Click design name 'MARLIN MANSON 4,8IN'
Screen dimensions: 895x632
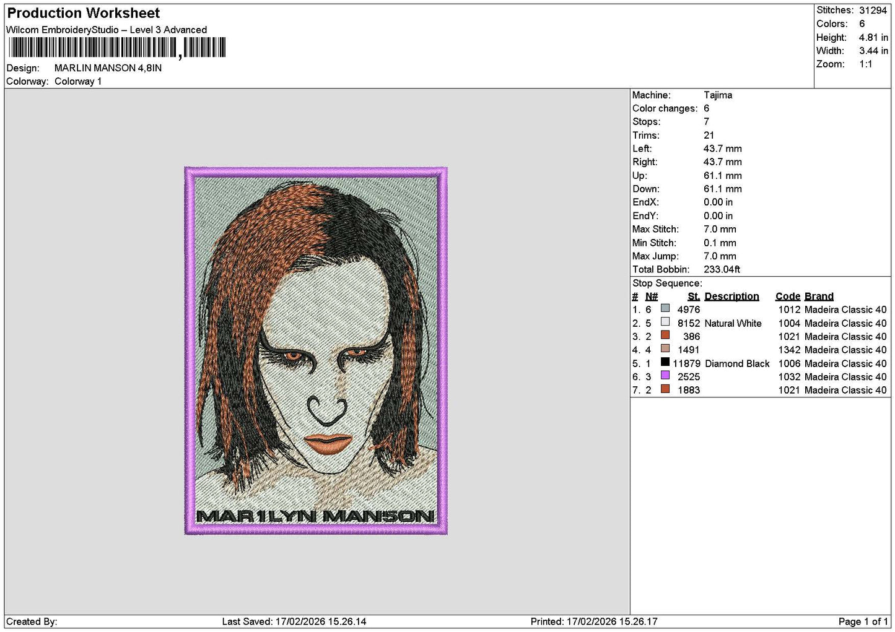(x=108, y=68)
